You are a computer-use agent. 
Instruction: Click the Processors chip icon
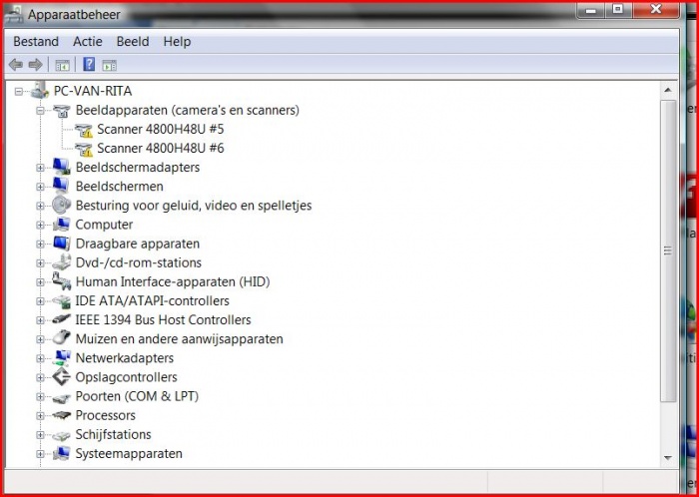61,415
